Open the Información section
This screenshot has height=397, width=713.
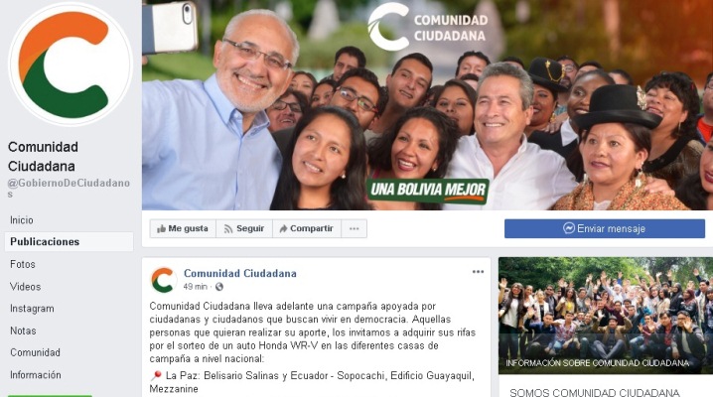point(36,375)
